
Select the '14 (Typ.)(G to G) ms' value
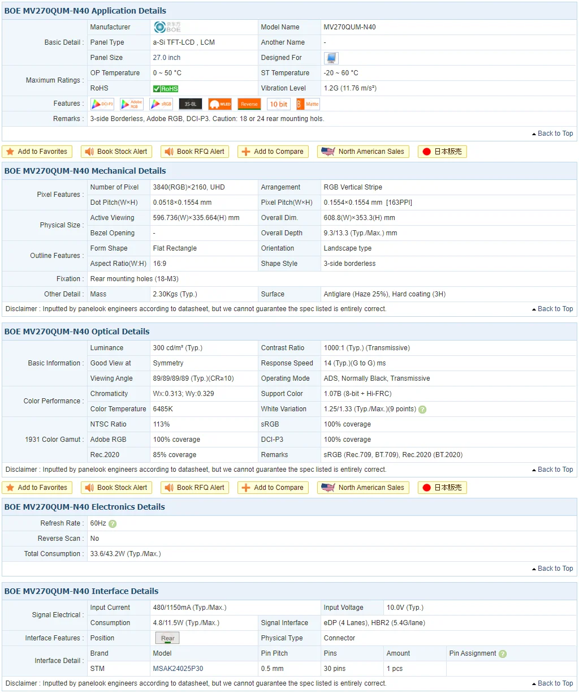[355, 363]
